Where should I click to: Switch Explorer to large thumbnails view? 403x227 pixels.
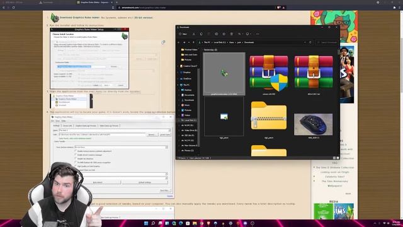tap(338, 158)
